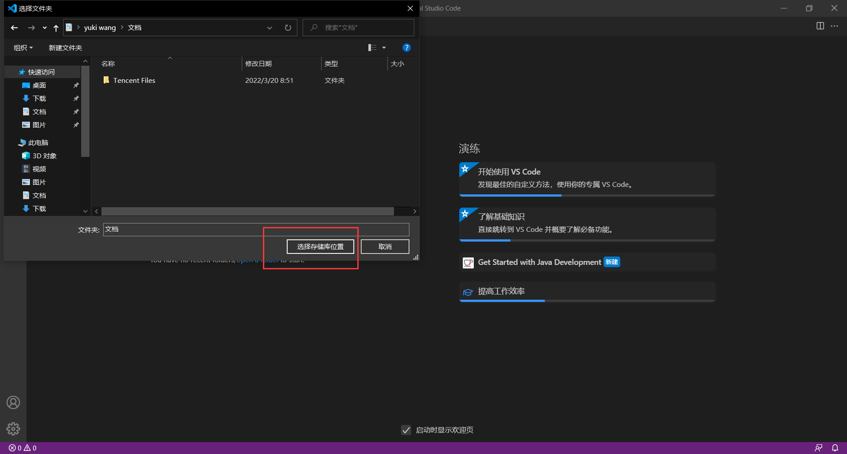Select the Tencent Files folder
This screenshot has width=847, height=454.
[134, 80]
